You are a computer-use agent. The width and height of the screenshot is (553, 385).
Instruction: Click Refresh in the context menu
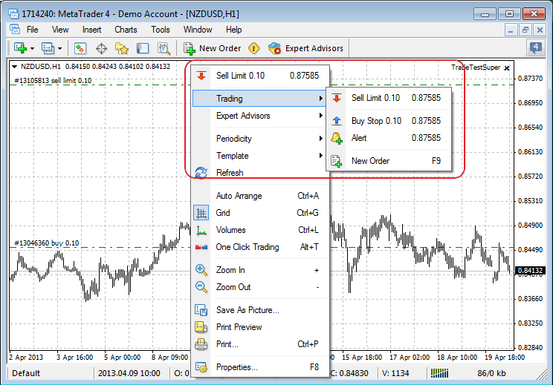[x=259, y=173]
